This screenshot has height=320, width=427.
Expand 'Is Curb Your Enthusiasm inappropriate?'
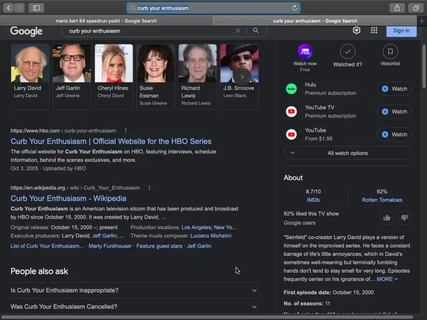pos(135,290)
